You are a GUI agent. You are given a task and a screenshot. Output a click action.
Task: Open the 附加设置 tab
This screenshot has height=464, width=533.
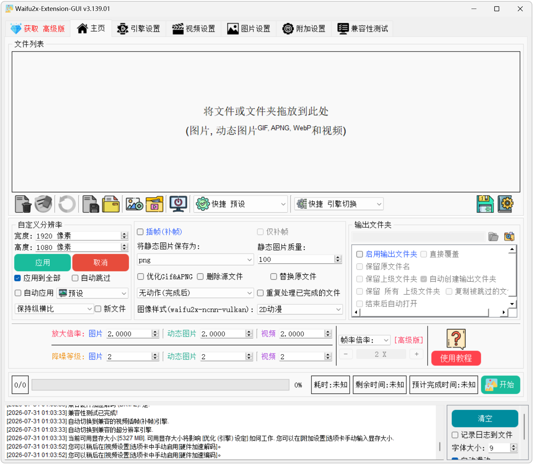click(x=304, y=28)
